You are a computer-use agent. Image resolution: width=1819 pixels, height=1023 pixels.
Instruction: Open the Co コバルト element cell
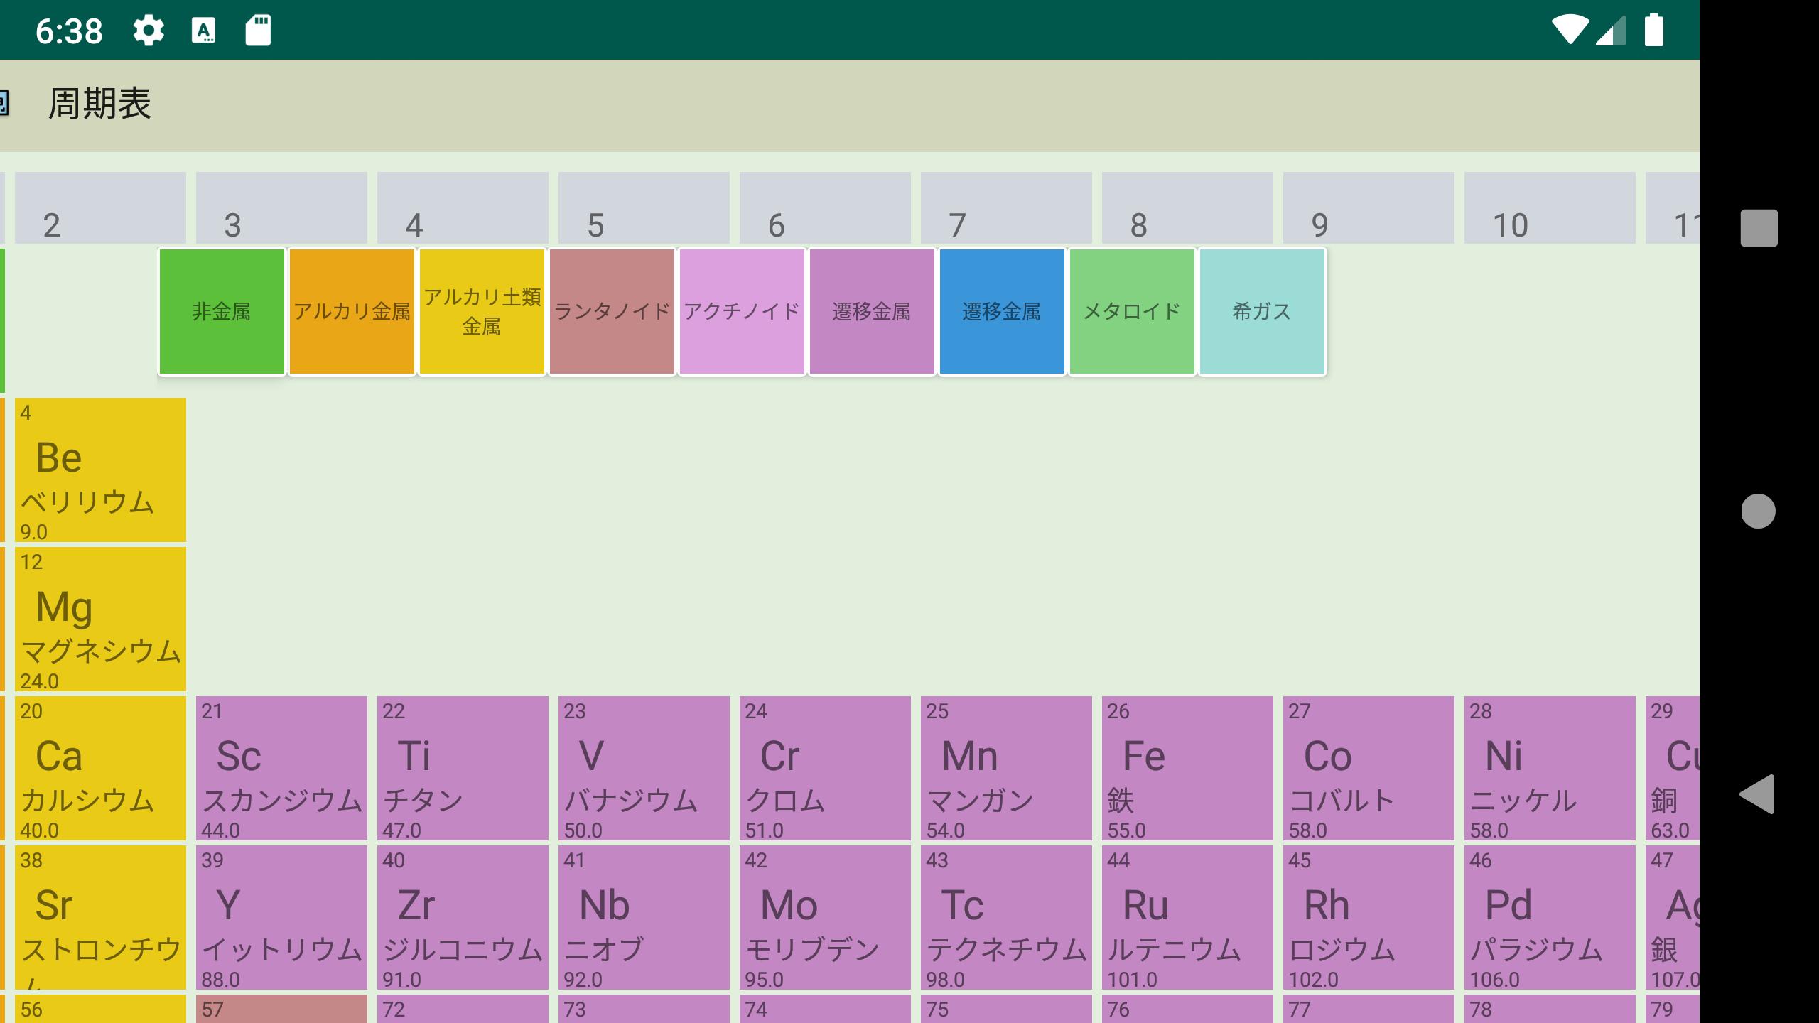tap(1369, 768)
